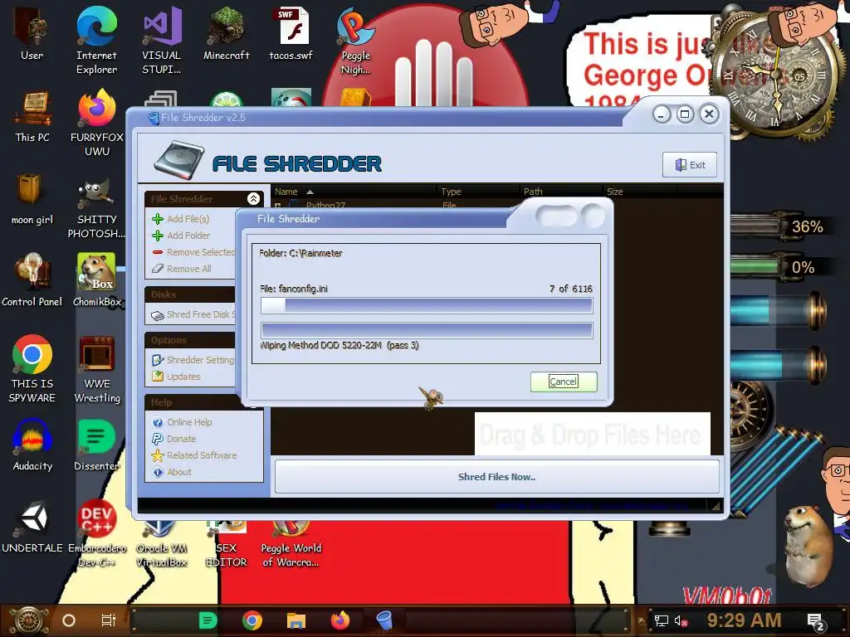This screenshot has width=850, height=637.
Task: Click the overall wiping progress bar
Action: 427,330
